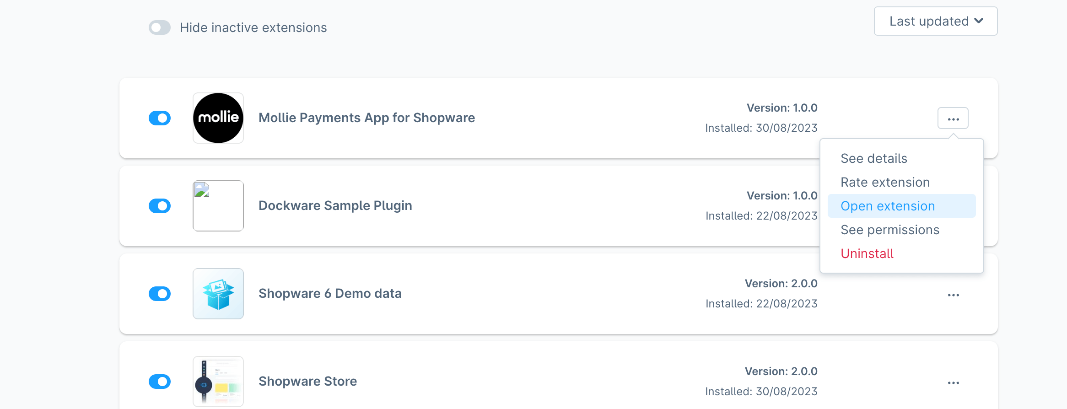The image size is (1067, 409).
Task: Open three-dot menu for Shopware Store
Action: coord(954,383)
